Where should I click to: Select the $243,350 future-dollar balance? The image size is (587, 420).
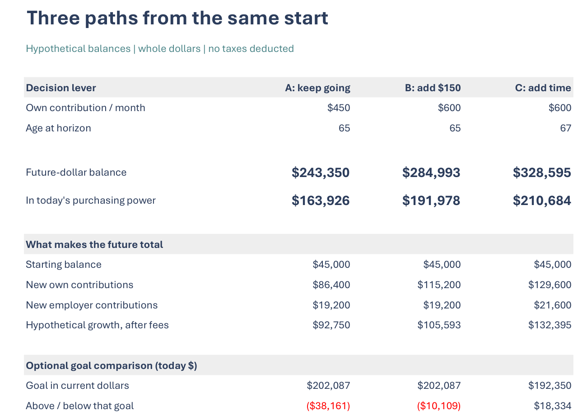pyautogui.click(x=321, y=173)
